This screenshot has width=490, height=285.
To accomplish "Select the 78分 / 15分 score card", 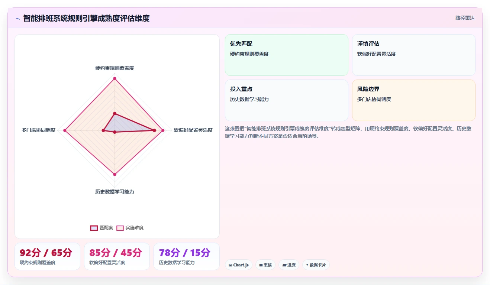I will click(186, 256).
